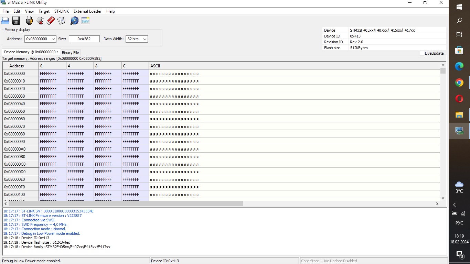The height and width of the screenshot is (264, 470).
Task: Click the Full chip erase eraser icon
Action: click(51, 21)
